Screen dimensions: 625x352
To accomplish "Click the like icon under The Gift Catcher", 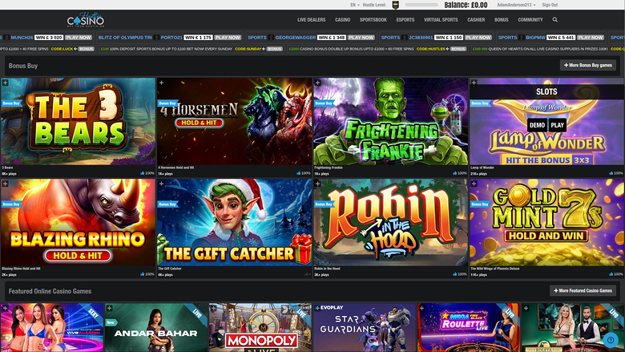I will [x=306, y=274].
